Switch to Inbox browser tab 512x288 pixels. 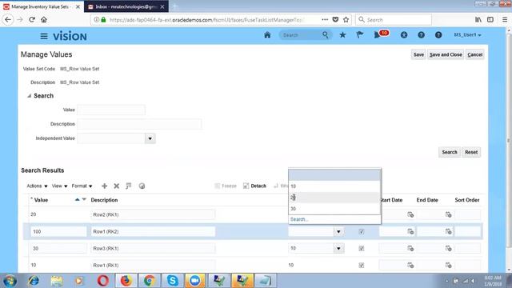[126, 6]
